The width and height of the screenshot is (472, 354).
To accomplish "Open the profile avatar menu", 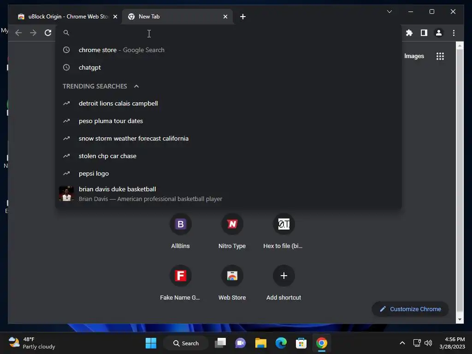I will tap(439, 33).
